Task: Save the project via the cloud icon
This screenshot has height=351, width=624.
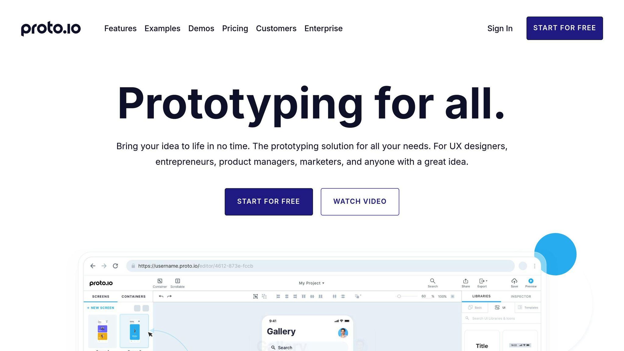Action: pos(514,281)
